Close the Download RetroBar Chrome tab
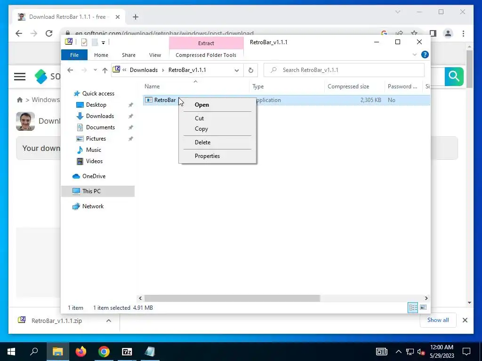This screenshot has width=482, height=361. click(117, 17)
